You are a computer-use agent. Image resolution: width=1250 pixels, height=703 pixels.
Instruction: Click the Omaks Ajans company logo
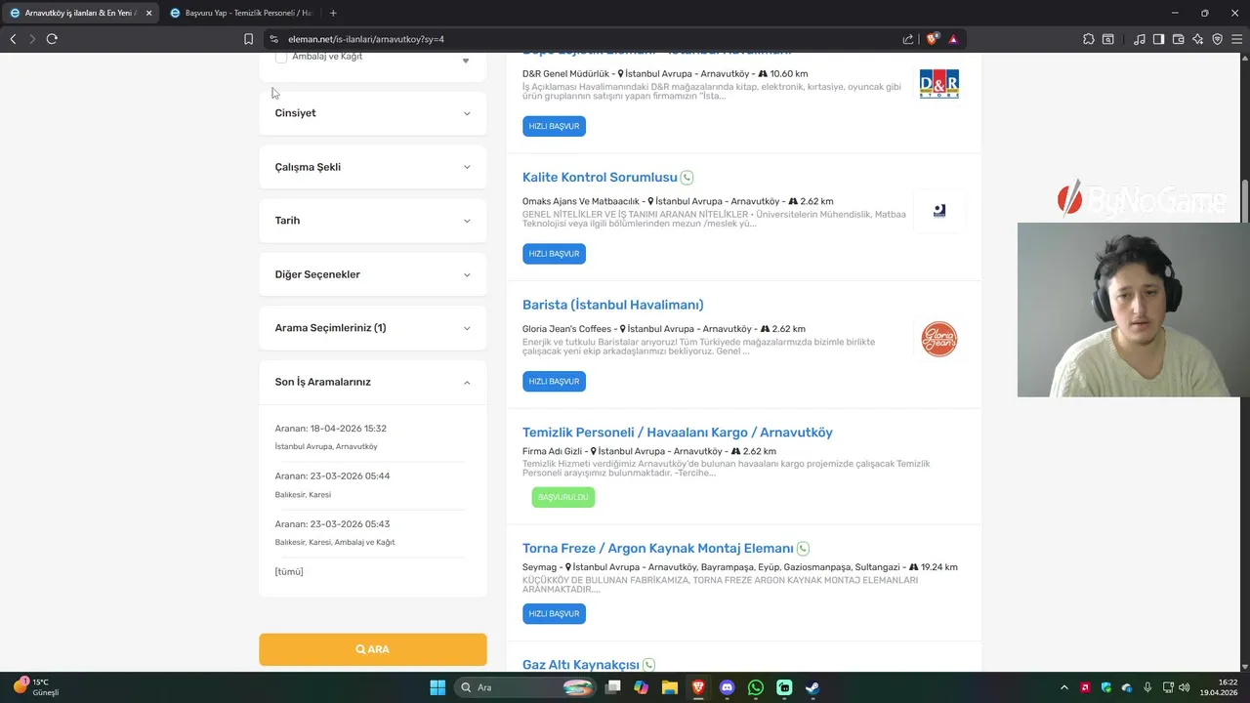[x=939, y=211]
